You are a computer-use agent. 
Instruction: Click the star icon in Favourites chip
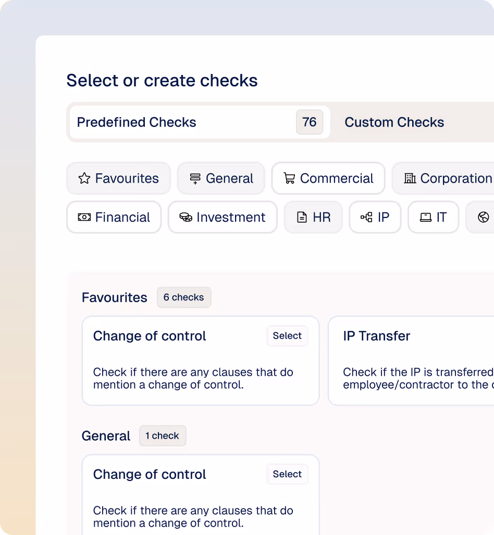[x=84, y=179]
